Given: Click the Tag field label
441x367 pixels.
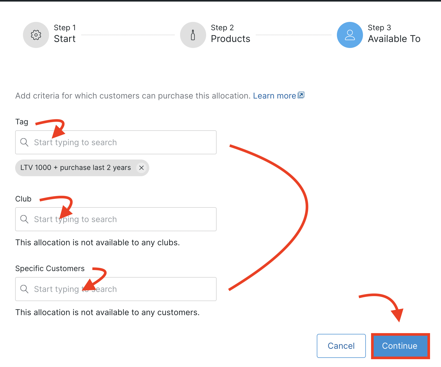Looking at the screenshot, I should [x=22, y=121].
